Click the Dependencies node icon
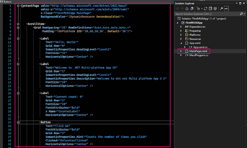247x148 pixels. [187, 27]
